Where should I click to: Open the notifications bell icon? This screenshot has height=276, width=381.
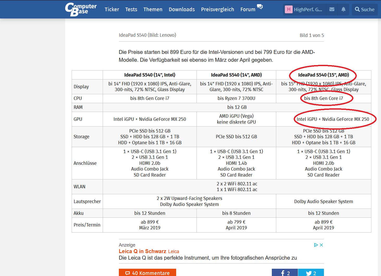coord(343,9)
